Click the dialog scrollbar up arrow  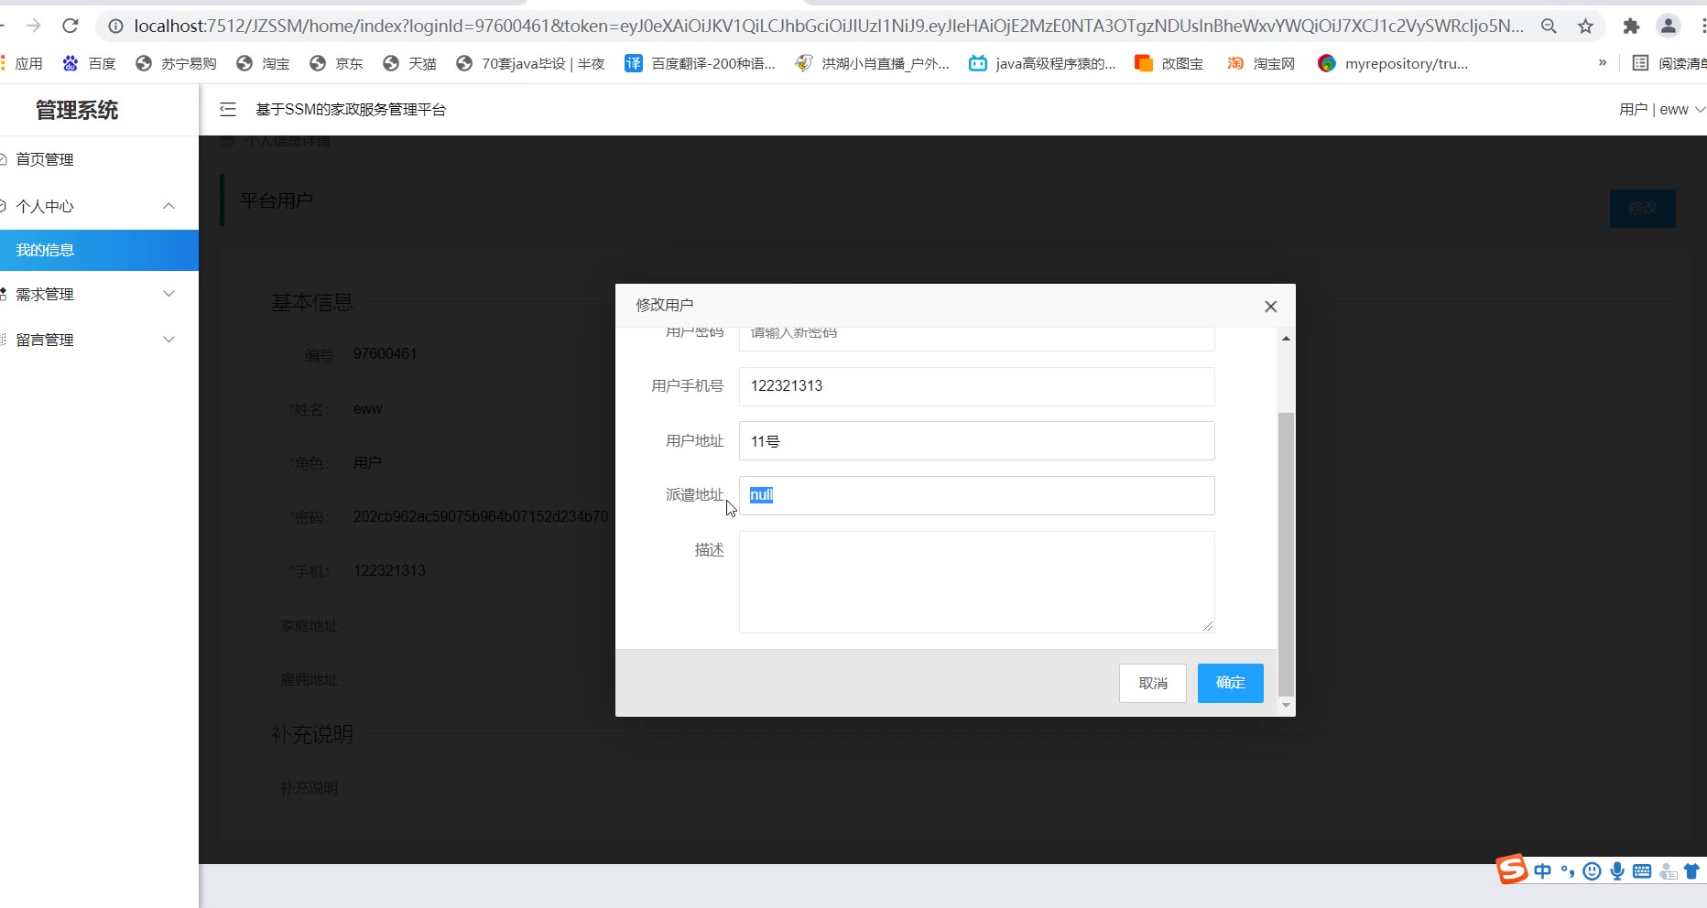(1286, 339)
